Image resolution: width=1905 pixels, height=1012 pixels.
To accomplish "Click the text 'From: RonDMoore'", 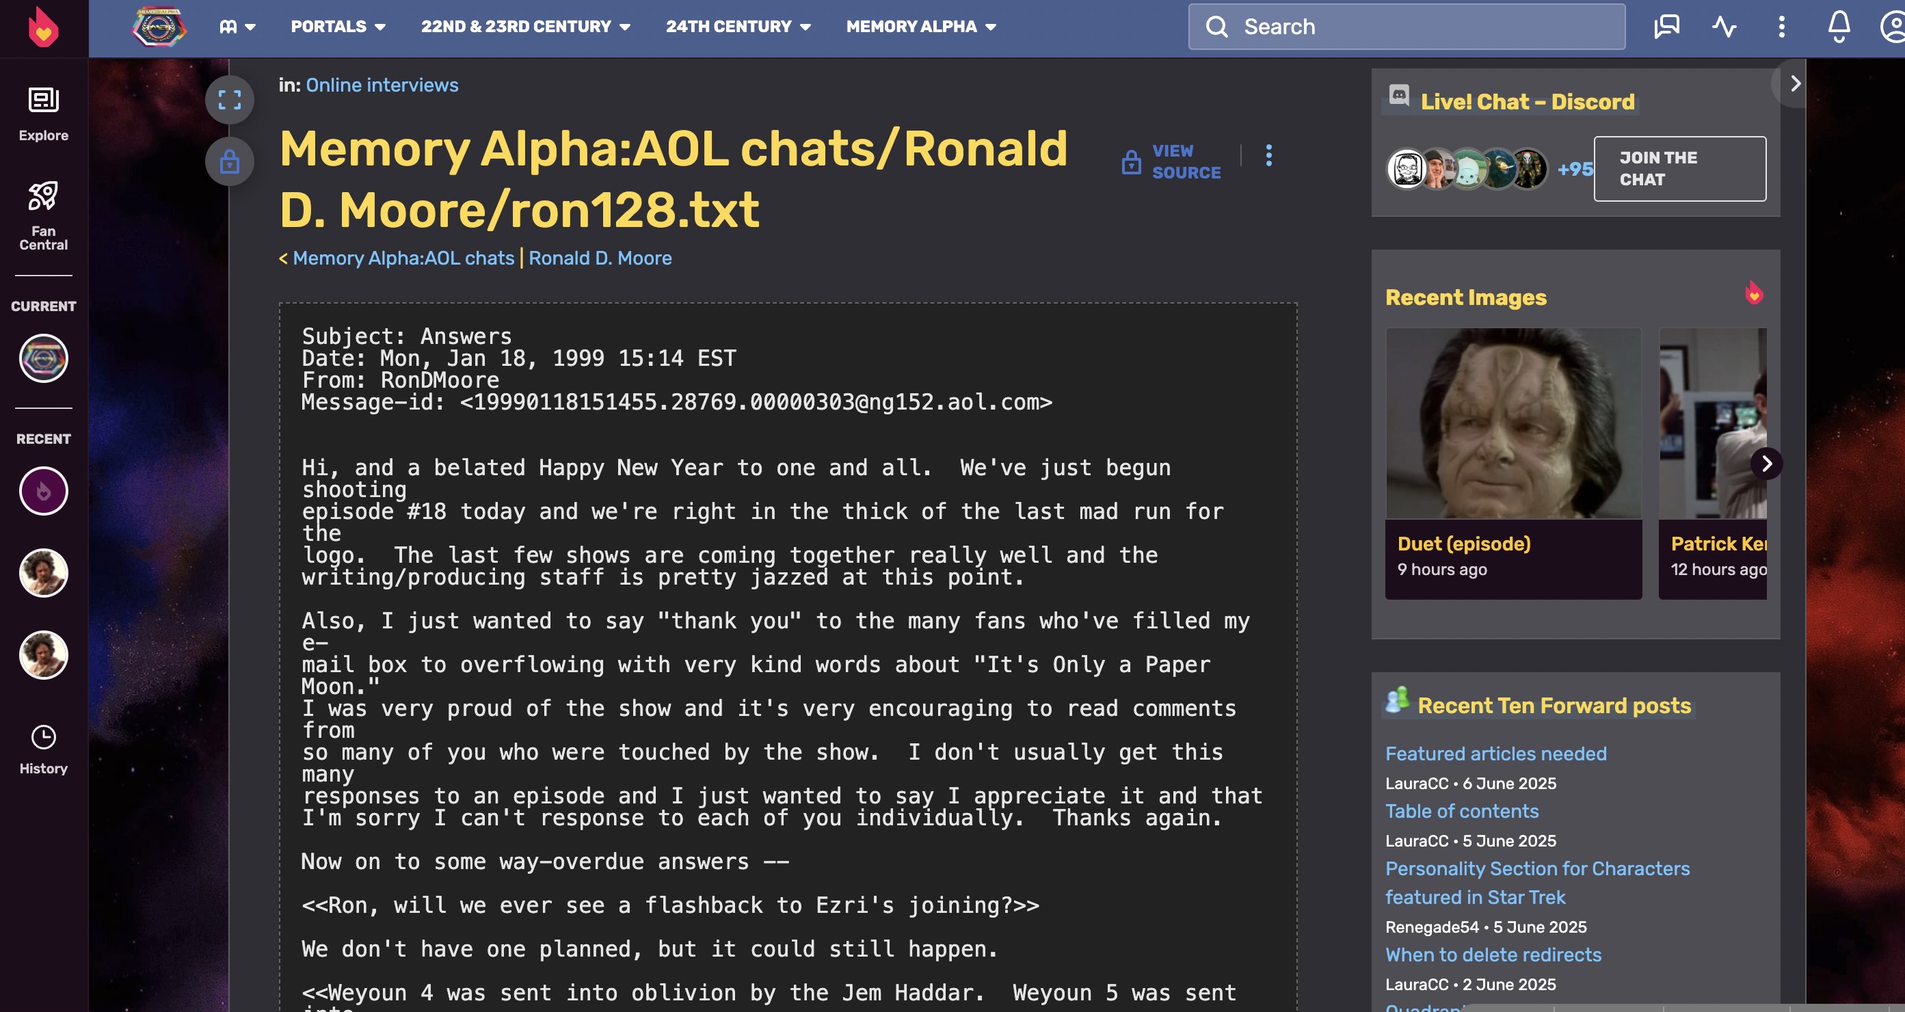I will click(400, 380).
